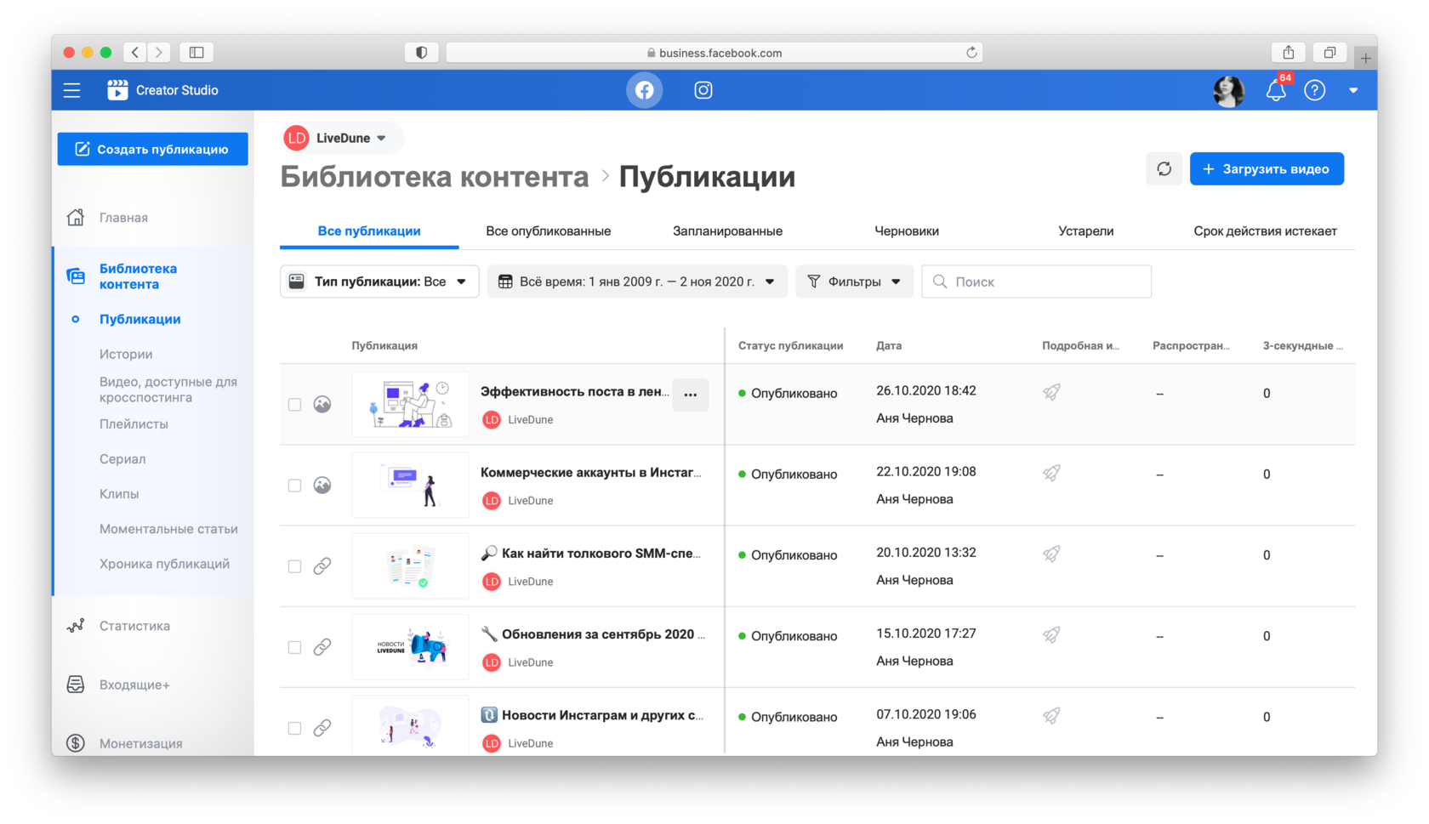Viewport: 1429px width, 824px height.
Task: Click the boost rocket icon for first post
Action: tap(1051, 392)
